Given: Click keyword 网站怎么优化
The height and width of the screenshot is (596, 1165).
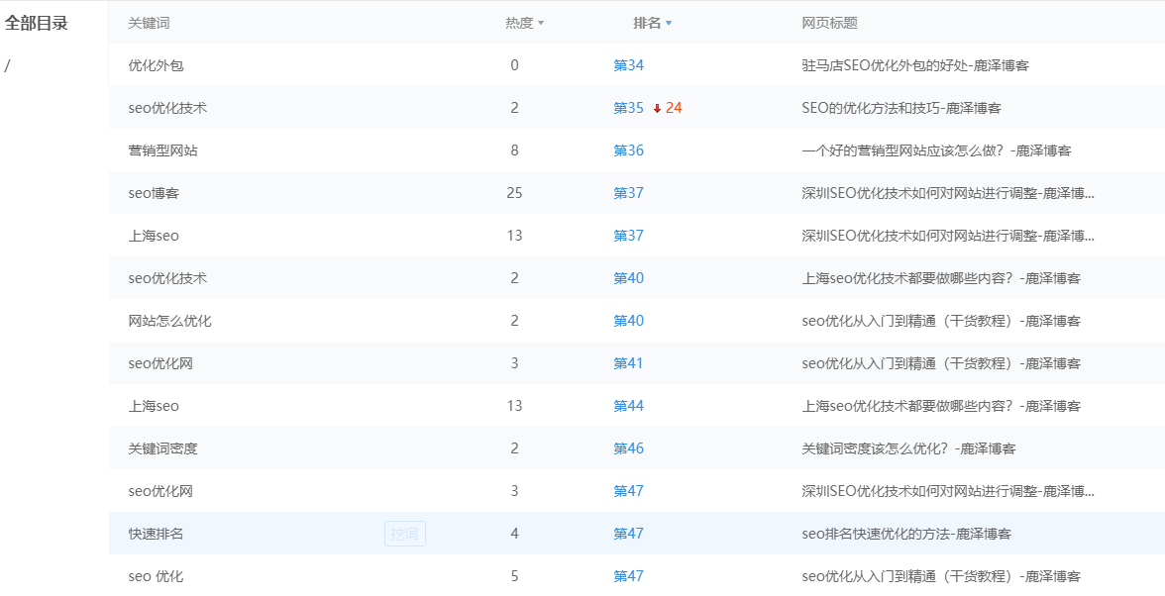Looking at the screenshot, I should (x=170, y=321).
